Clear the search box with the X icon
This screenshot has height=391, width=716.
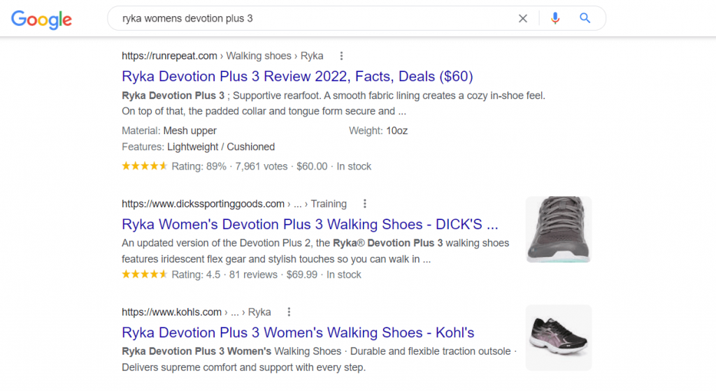523,18
